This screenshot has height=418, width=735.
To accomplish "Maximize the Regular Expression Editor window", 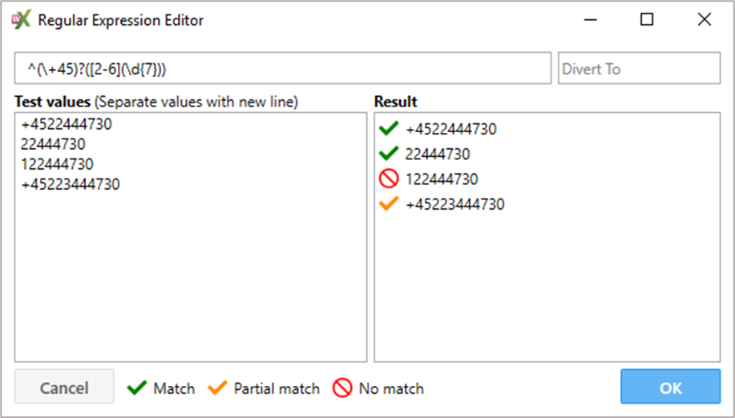I will tap(647, 20).
